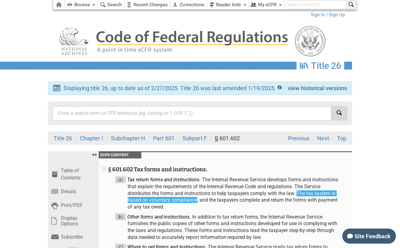This screenshot has height=248, width=400.
Task: Open the Search menu item
Action: click(x=111, y=5)
